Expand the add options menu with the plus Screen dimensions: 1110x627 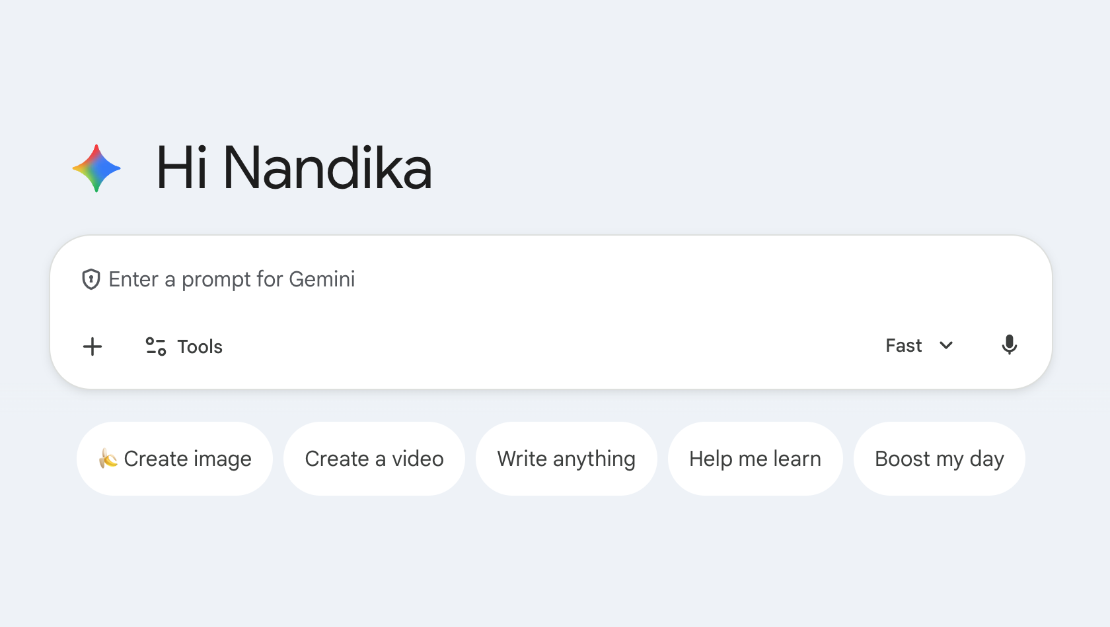click(x=92, y=346)
